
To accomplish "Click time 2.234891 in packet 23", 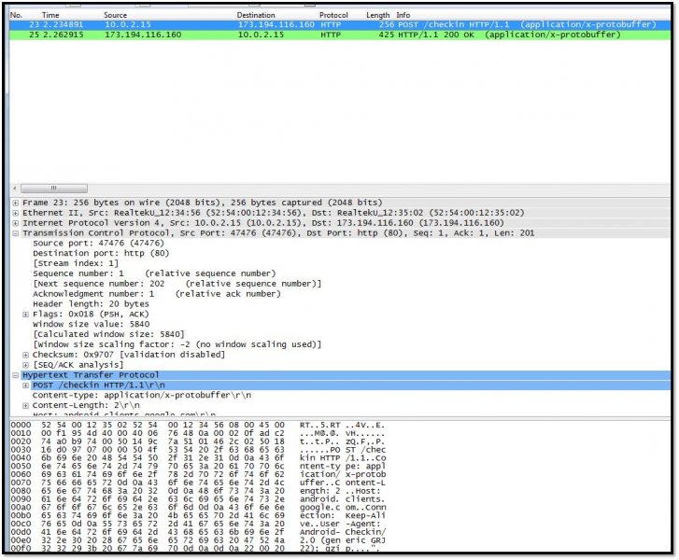I will coord(64,24).
